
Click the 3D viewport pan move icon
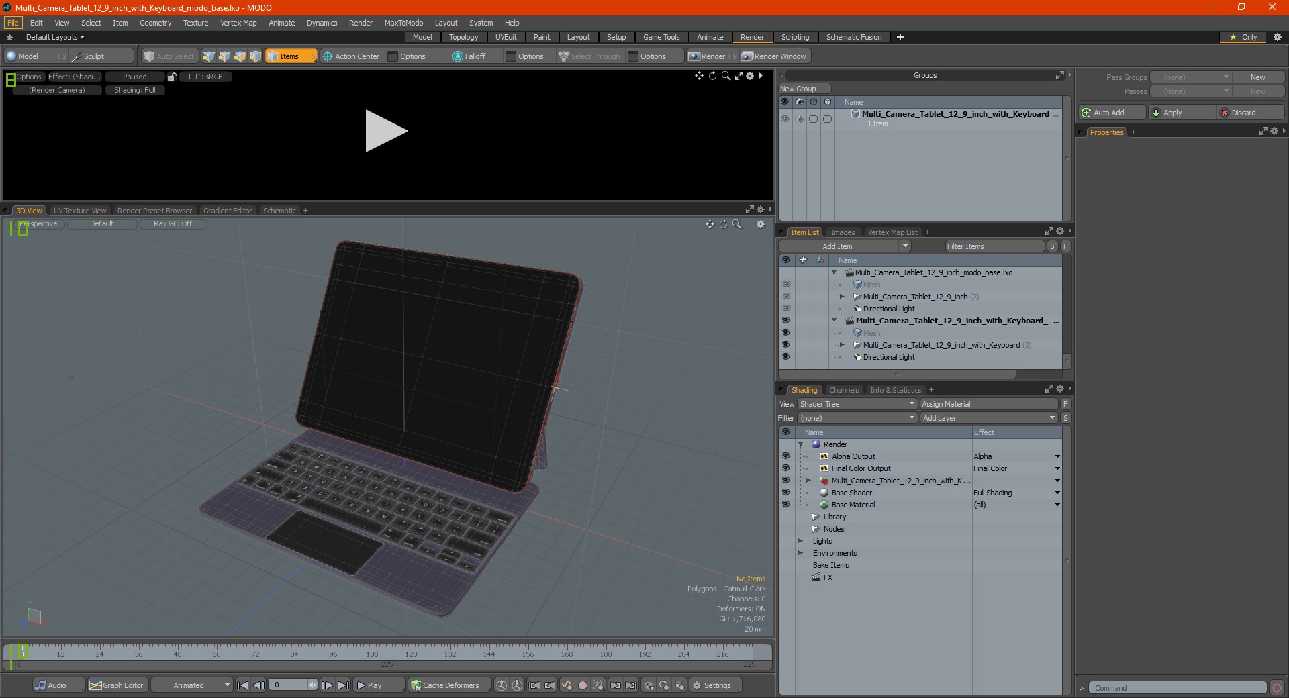(710, 224)
